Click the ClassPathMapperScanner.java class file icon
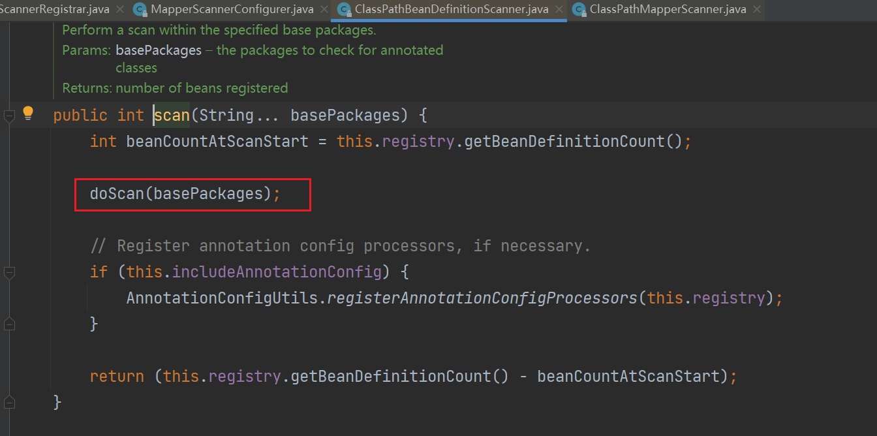 point(578,9)
